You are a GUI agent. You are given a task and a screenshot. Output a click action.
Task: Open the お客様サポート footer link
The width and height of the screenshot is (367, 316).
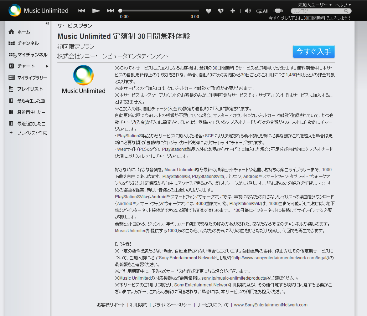(x=111, y=305)
